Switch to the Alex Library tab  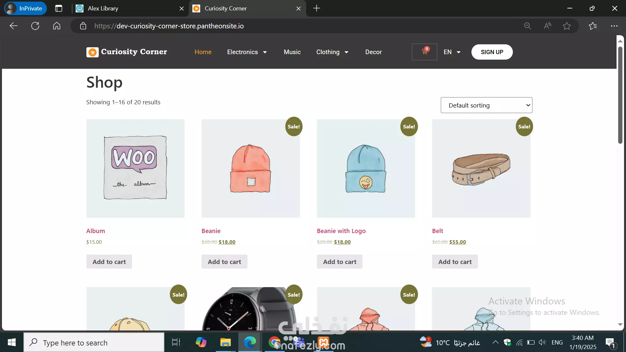click(130, 8)
